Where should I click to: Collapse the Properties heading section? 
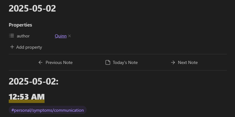click(20, 25)
